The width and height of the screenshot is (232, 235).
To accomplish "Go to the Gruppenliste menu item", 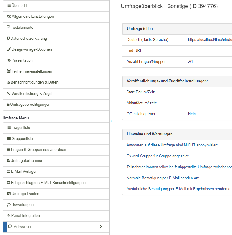I will click(22, 139).
